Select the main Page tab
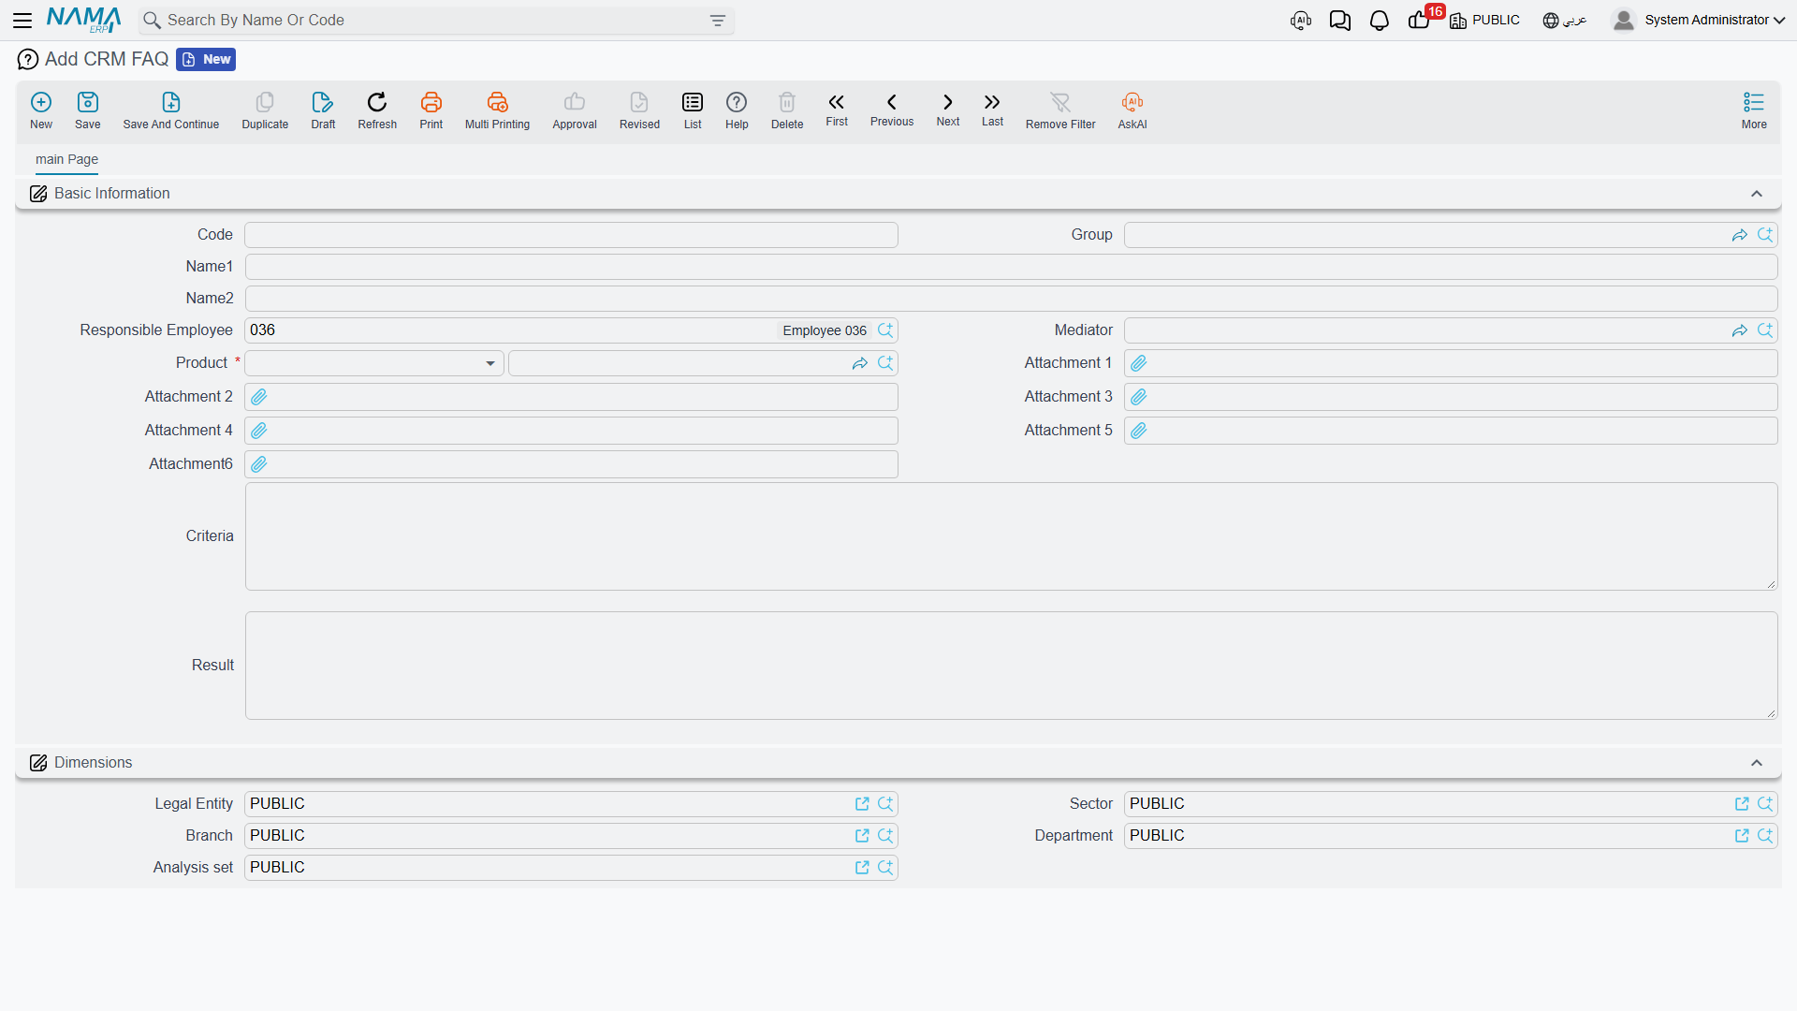Screen dimensions: 1797x1011 click(66, 159)
